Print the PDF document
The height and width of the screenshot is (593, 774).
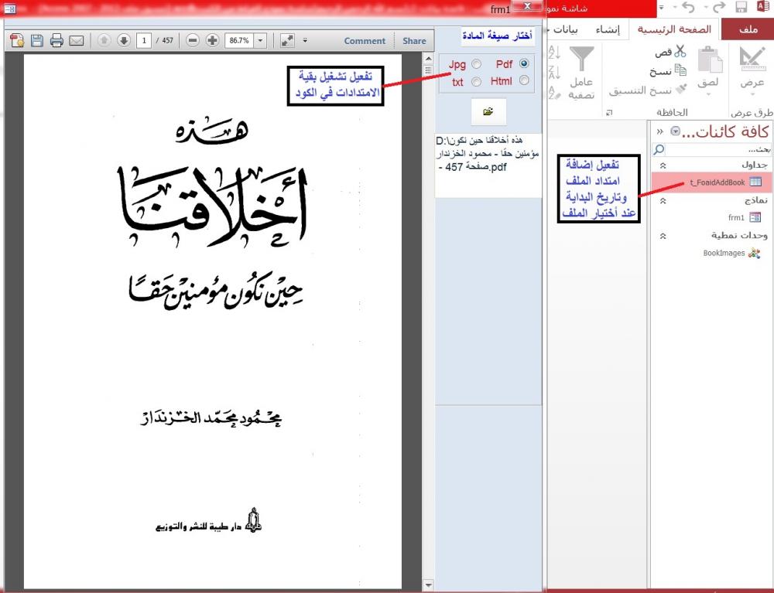click(x=57, y=40)
